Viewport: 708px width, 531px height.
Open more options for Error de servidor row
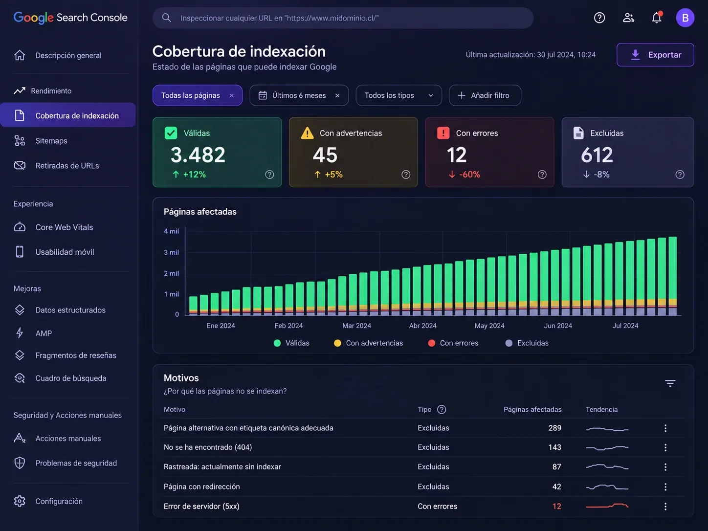(665, 507)
